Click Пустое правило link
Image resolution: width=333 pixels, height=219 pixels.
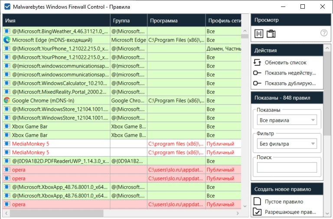click(x=284, y=201)
